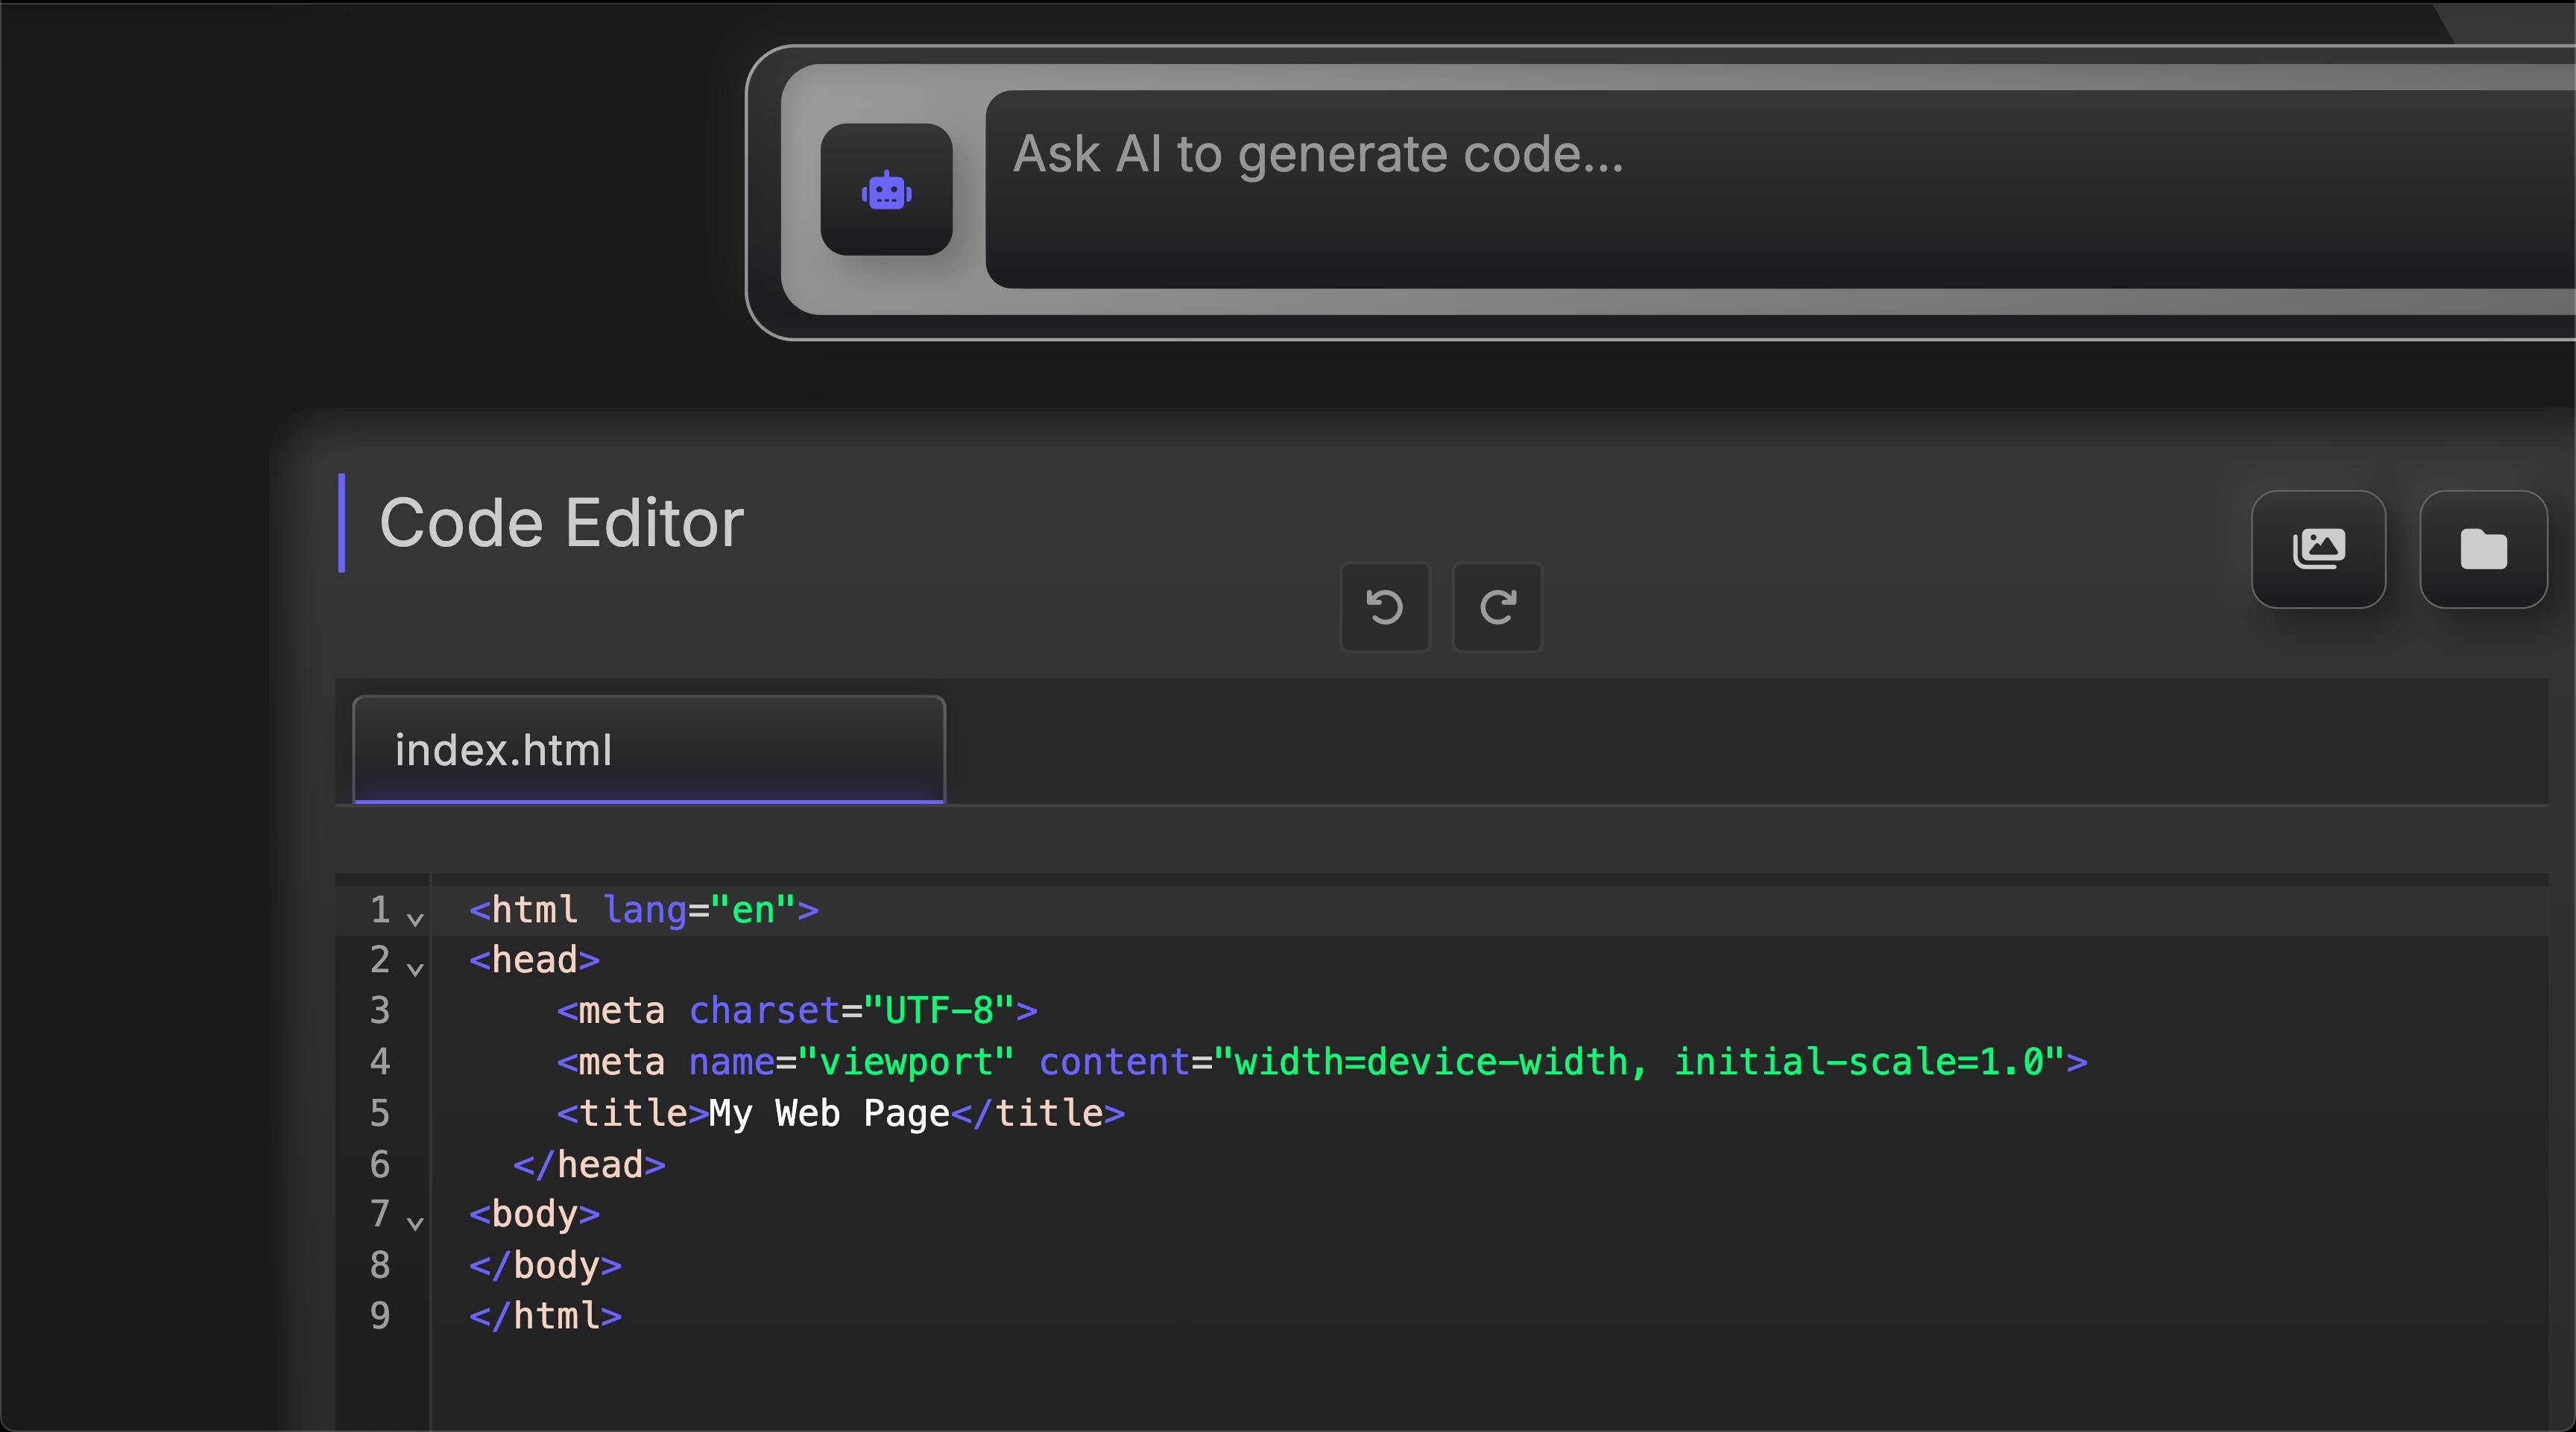
Task: Click line number 5 in the gutter
Action: (380, 1113)
